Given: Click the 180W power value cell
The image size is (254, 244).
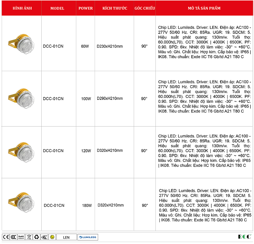Looking at the screenshot, I should coord(87,206).
